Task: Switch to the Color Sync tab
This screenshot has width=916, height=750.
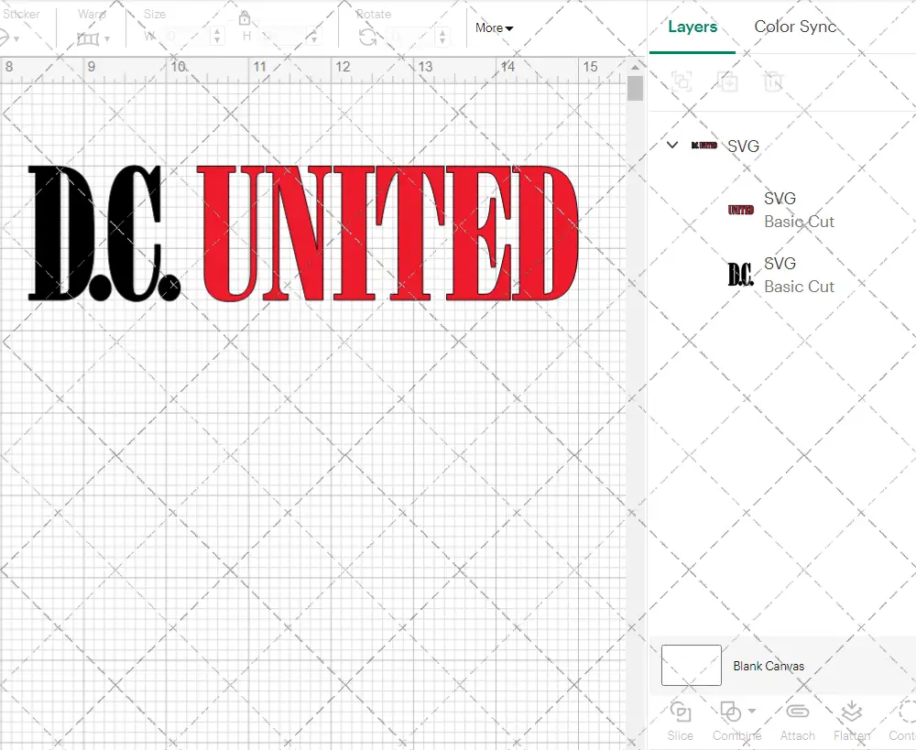Action: pyautogui.click(x=795, y=27)
